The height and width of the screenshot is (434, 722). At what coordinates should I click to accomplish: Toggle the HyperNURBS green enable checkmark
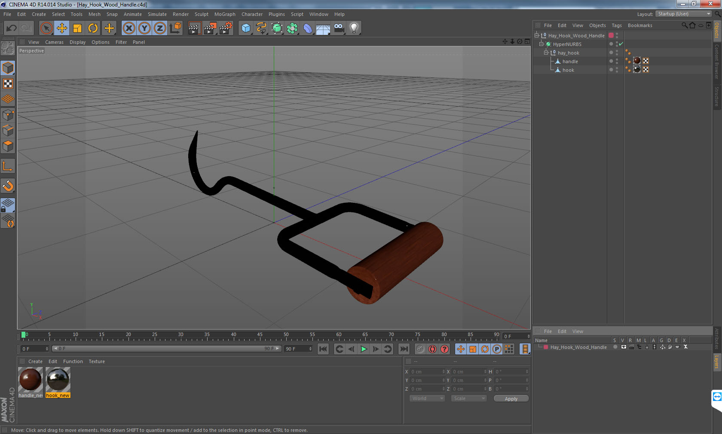coord(621,44)
